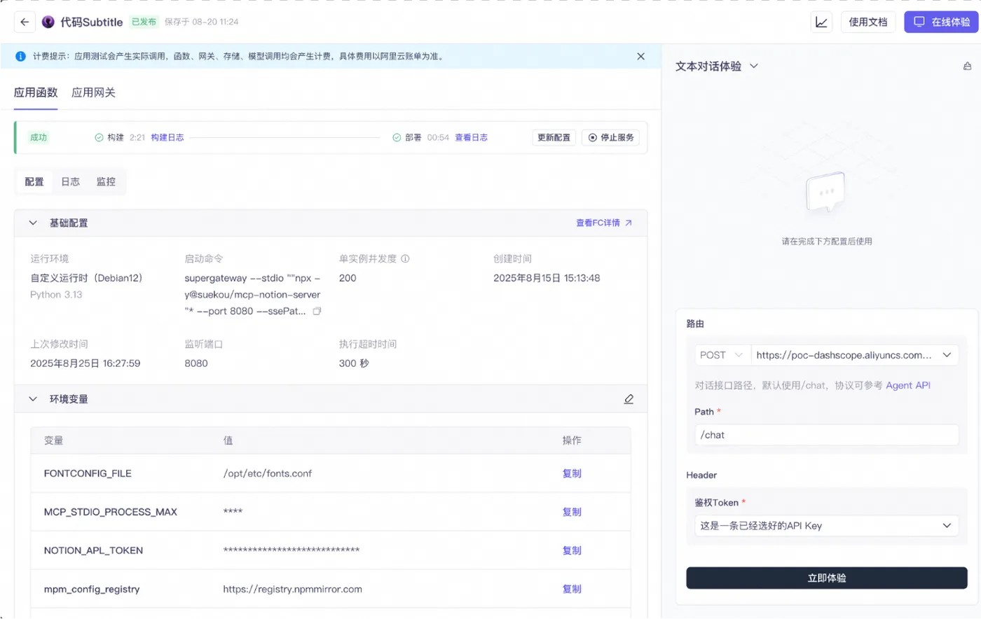Viewport: 981px width, 619px height.
Task: Open the statistics chart icon
Action: pos(821,22)
